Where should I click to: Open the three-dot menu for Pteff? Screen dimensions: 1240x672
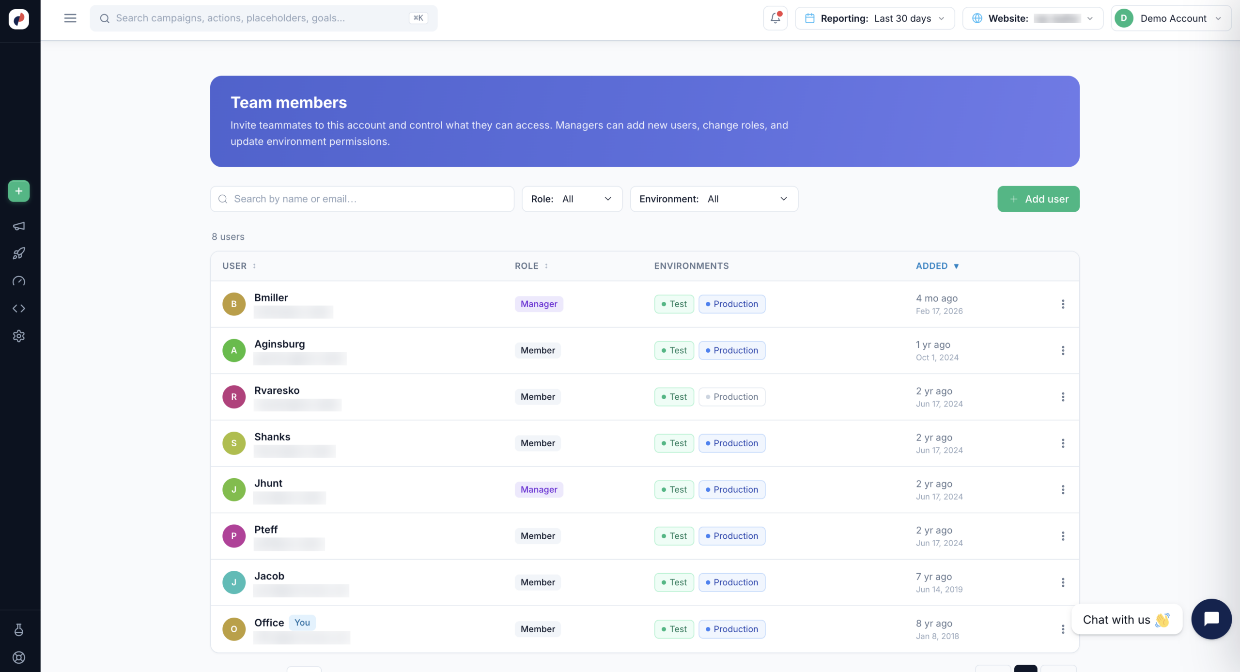tap(1063, 536)
